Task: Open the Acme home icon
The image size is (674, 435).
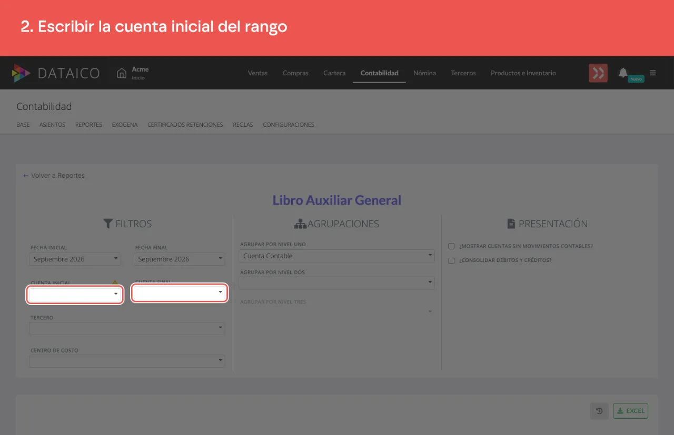Action: [122, 73]
